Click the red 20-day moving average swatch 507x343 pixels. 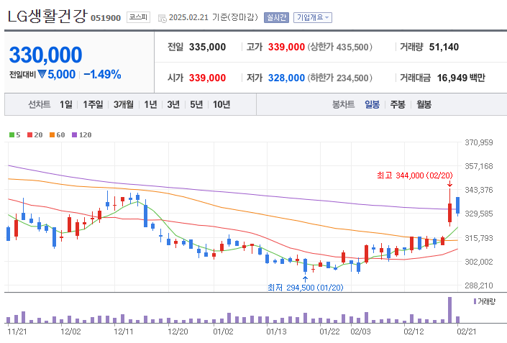(30, 134)
